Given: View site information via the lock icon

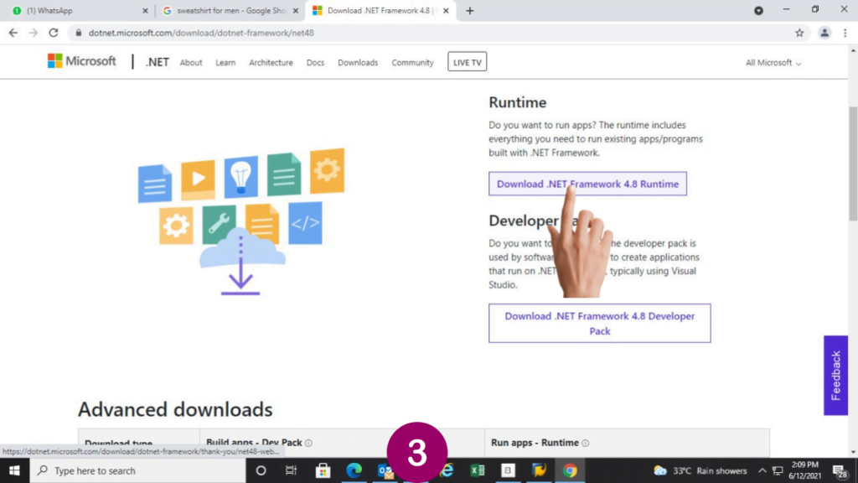Looking at the screenshot, I should pyautogui.click(x=78, y=33).
